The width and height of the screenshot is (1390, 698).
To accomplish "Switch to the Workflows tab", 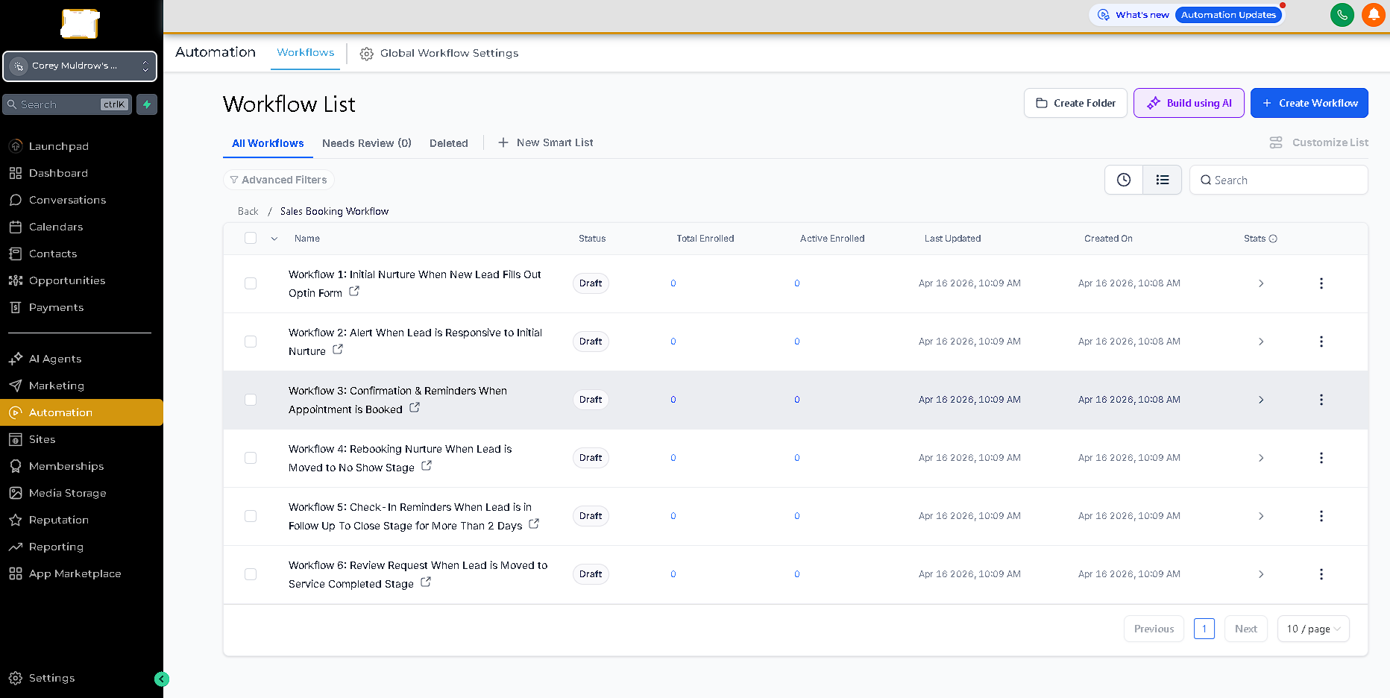I will pos(306,52).
